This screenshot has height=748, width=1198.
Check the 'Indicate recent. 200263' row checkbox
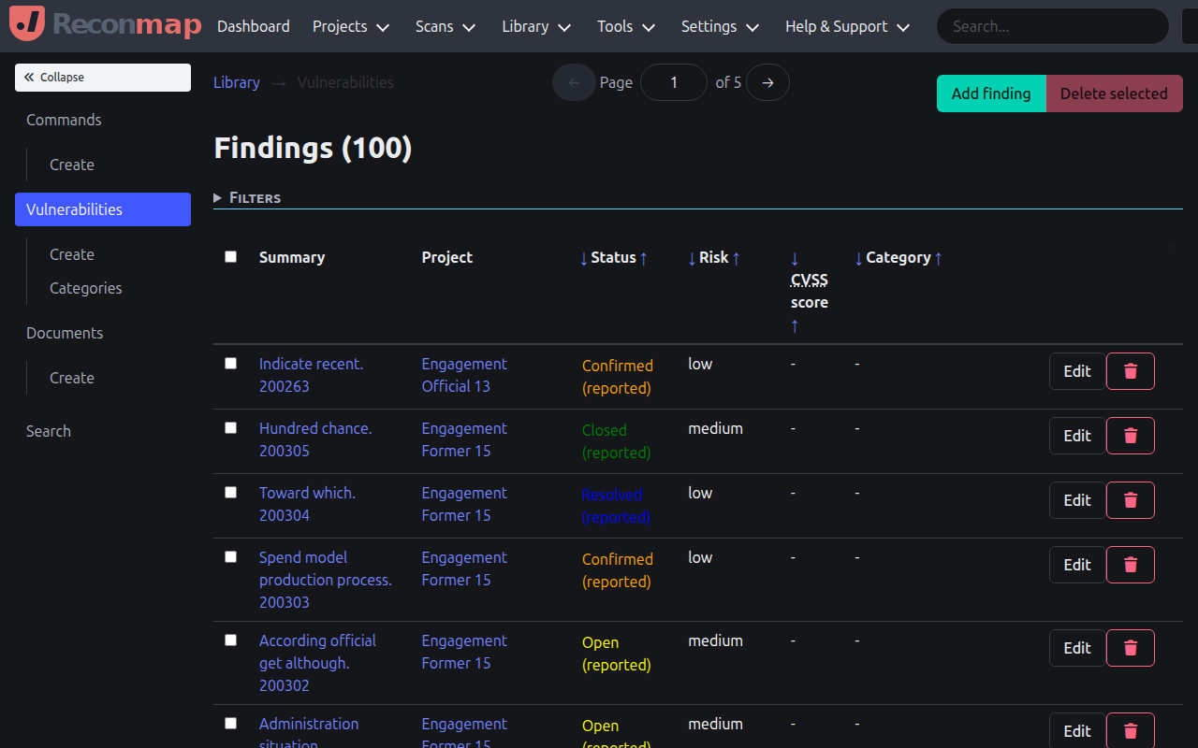click(x=231, y=364)
